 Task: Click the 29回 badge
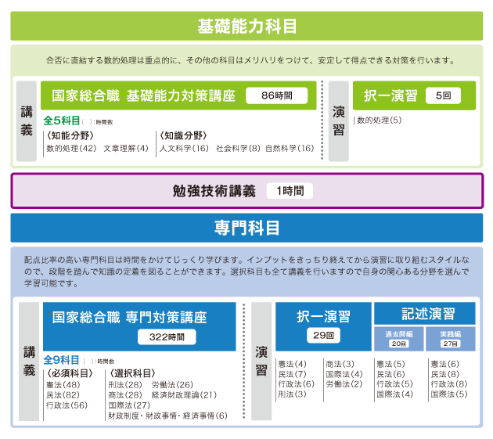point(323,336)
